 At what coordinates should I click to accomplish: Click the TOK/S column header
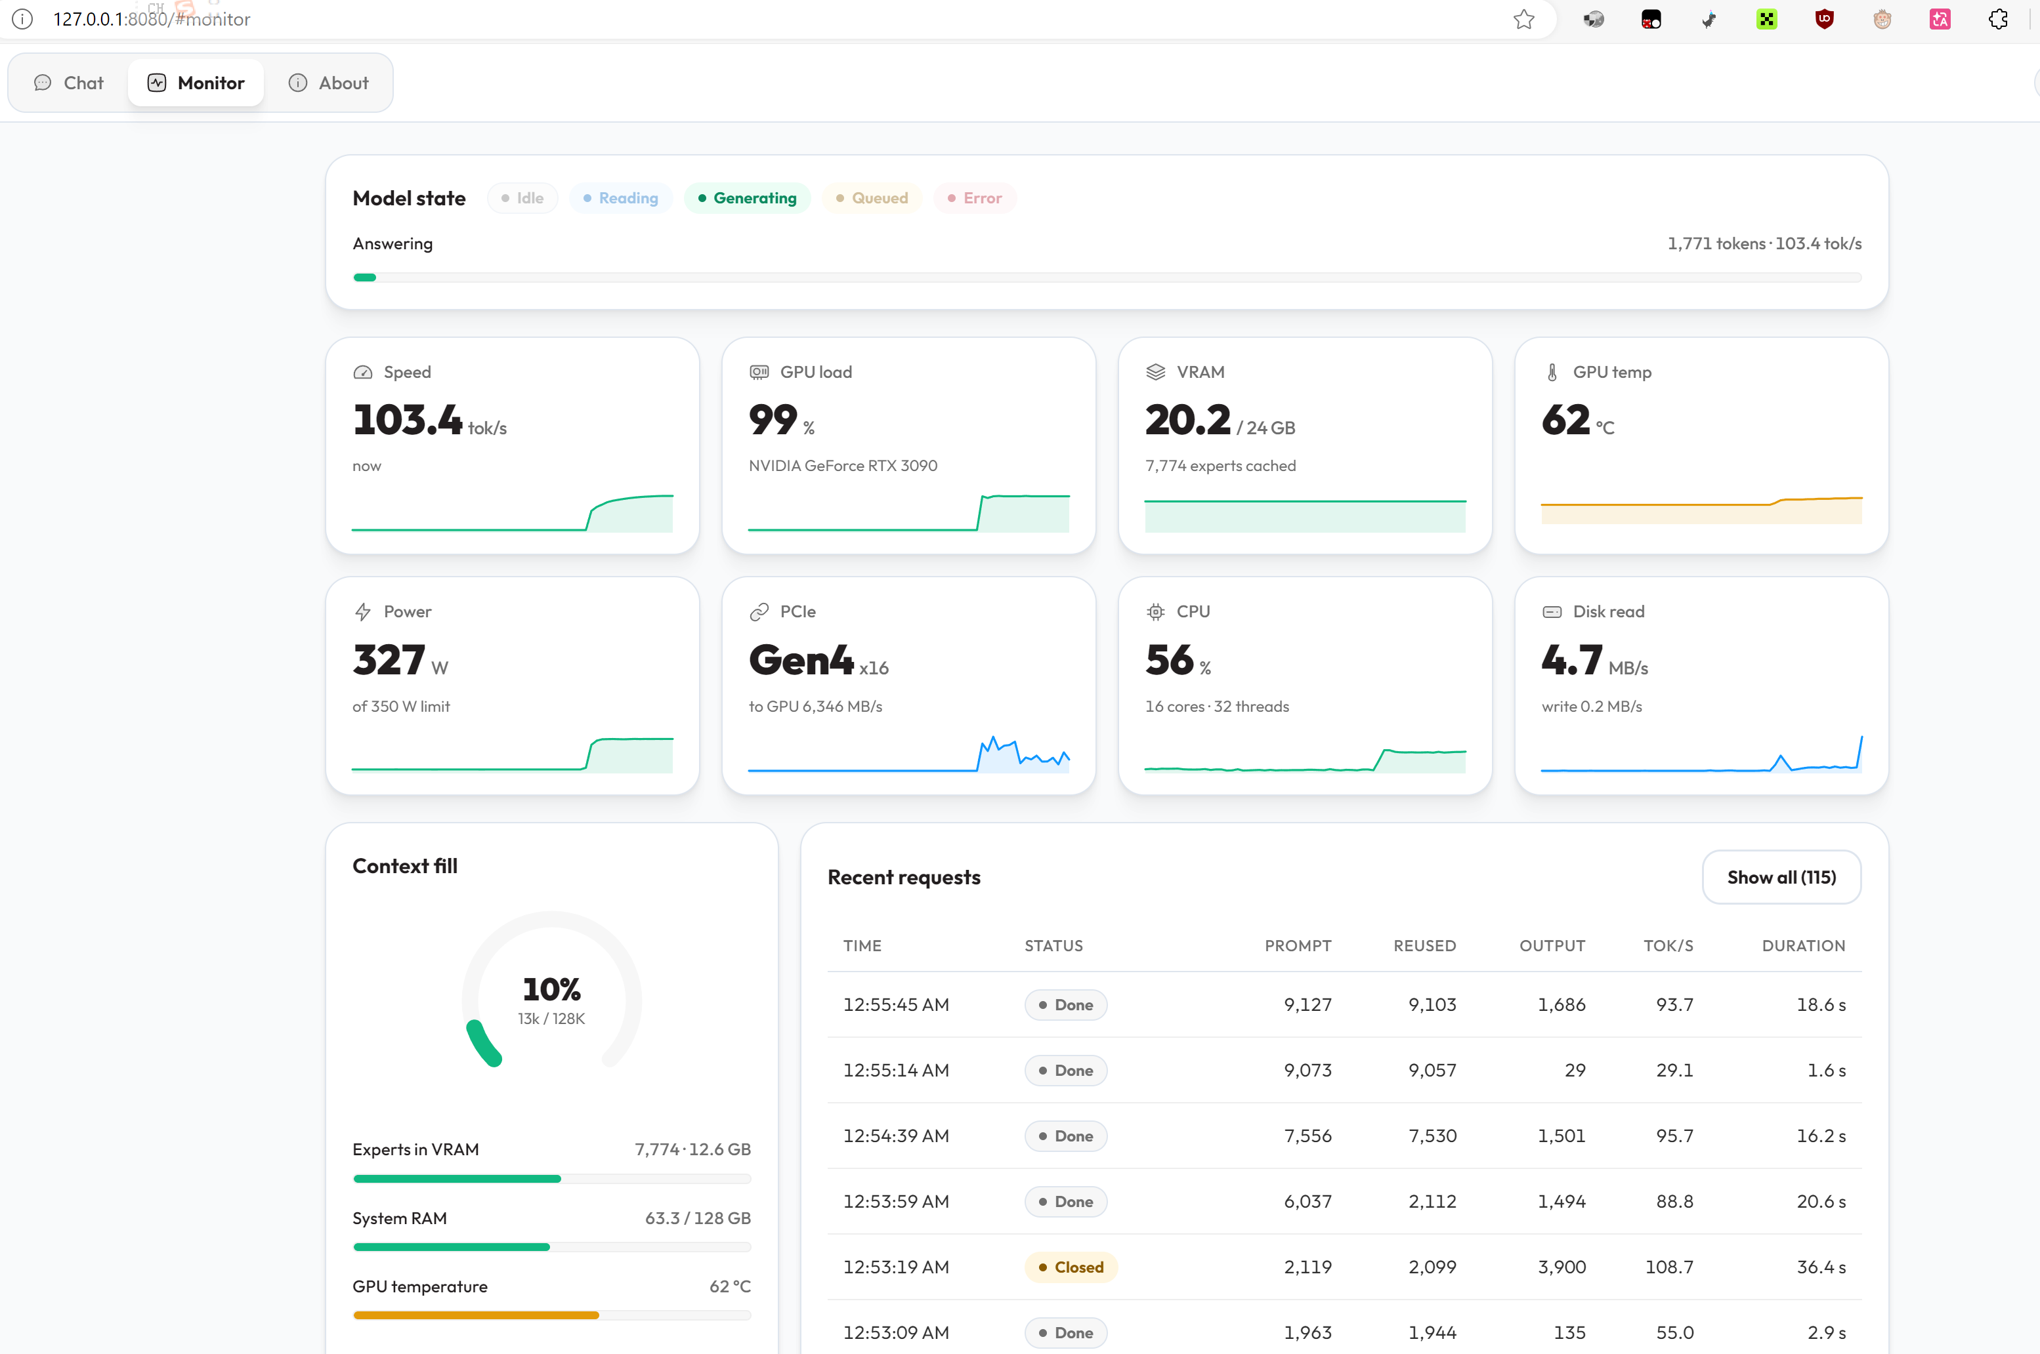(1668, 945)
